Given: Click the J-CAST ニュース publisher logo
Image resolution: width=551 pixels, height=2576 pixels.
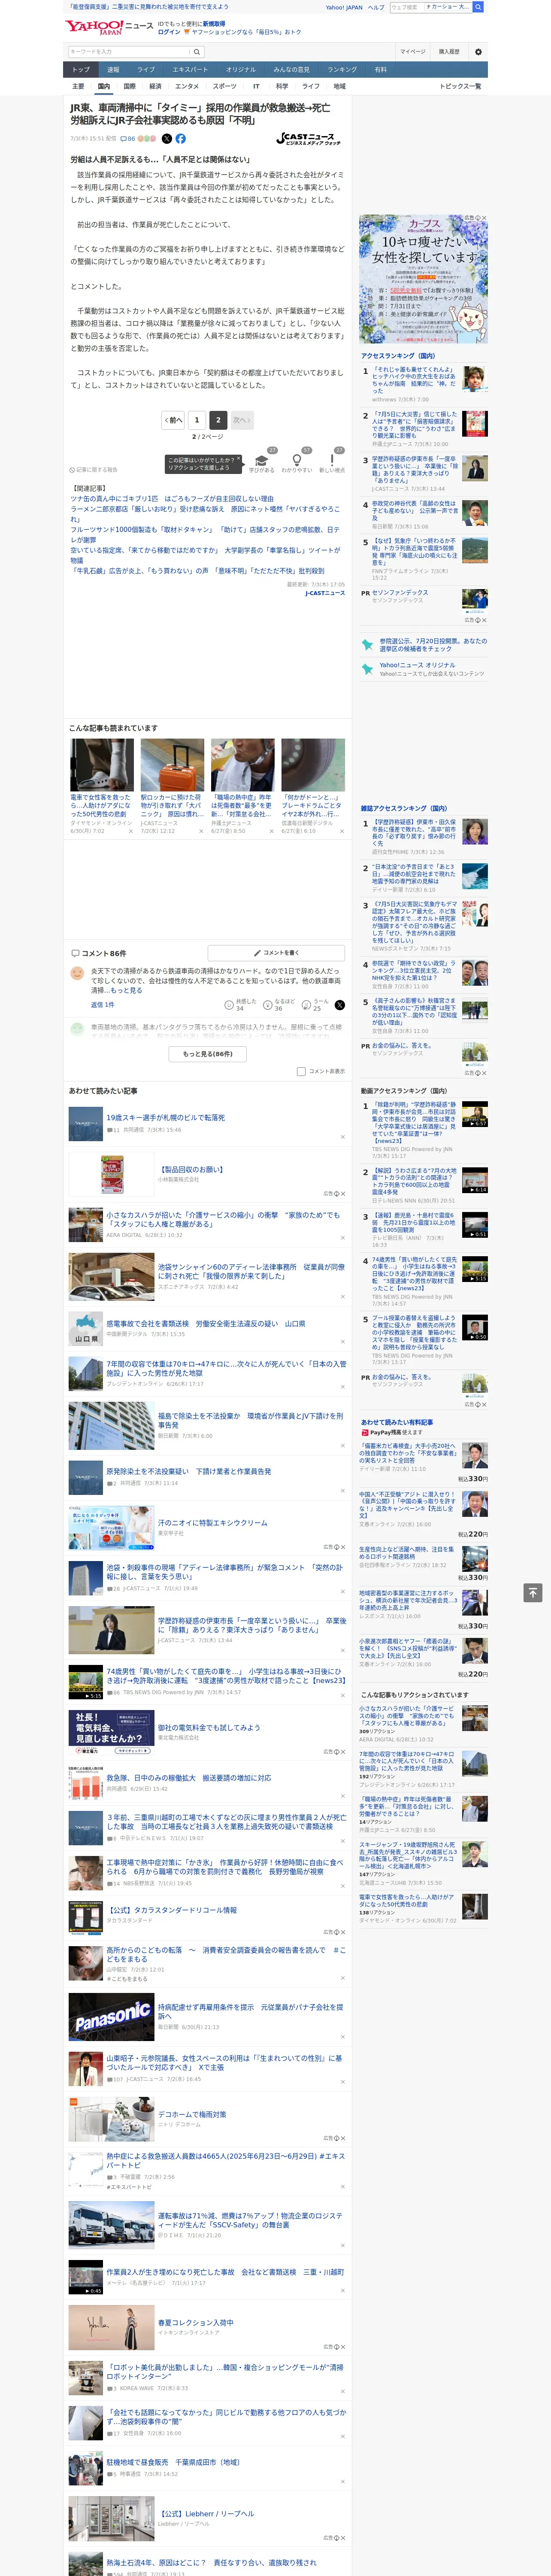Looking at the screenshot, I should point(309,139).
